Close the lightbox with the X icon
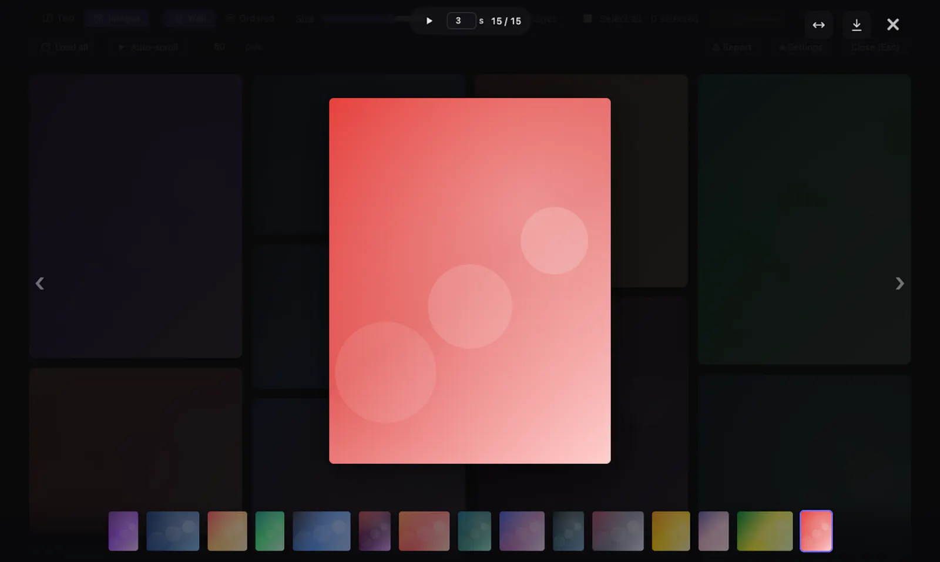The image size is (940, 562). 893,25
